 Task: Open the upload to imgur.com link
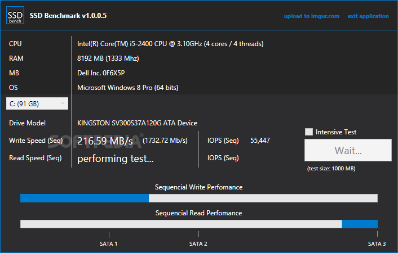pos(311,16)
